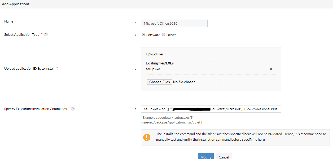
Task: Click the Name input field
Action: point(174,23)
